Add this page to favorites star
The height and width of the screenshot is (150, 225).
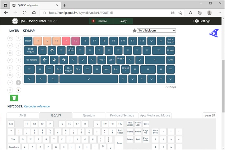(180, 13)
